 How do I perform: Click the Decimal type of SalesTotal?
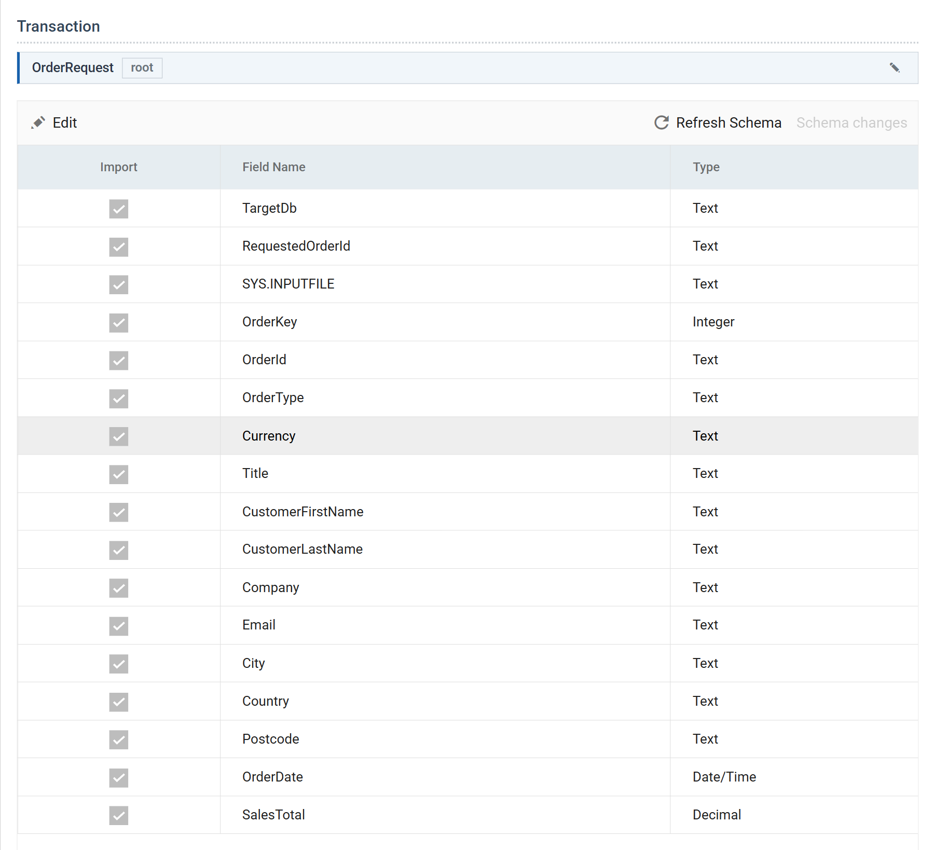(x=717, y=815)
